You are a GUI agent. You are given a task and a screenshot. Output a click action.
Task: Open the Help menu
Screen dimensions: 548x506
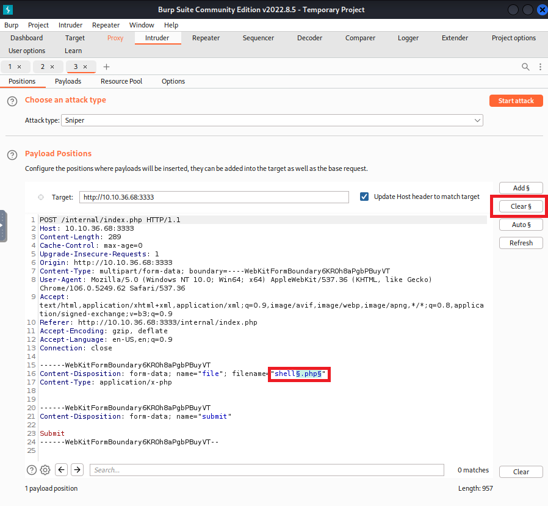[x=171, y=25]
